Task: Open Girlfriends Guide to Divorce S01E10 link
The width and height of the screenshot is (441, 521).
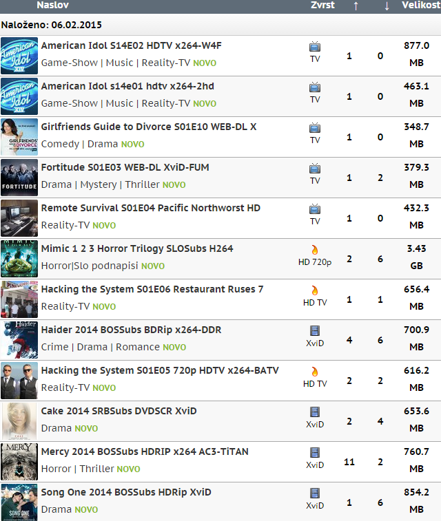Action: [149, 127]
